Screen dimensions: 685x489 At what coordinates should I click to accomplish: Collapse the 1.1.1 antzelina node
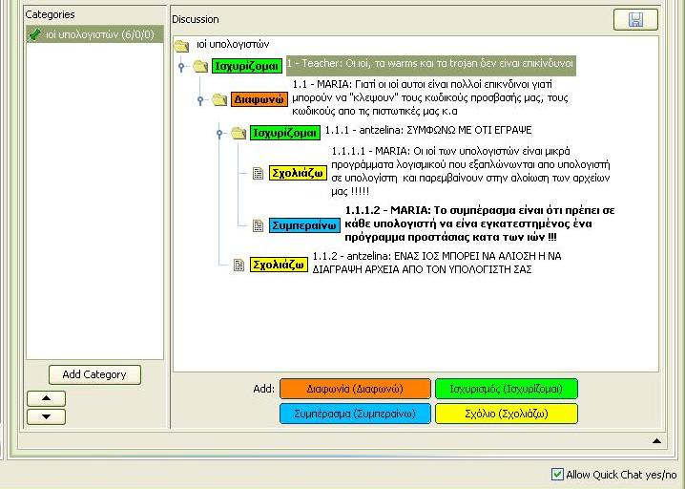219,134
